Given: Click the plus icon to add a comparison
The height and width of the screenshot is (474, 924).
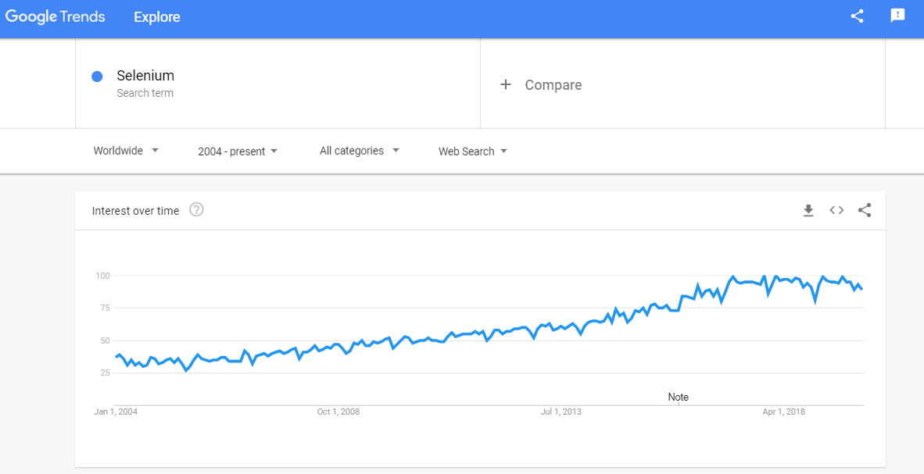Looking at the screenshot, I should coord(506,84).
